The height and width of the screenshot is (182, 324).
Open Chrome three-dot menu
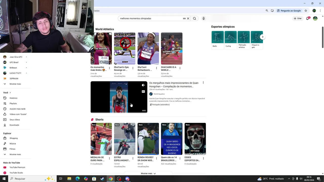pos(320,11)
